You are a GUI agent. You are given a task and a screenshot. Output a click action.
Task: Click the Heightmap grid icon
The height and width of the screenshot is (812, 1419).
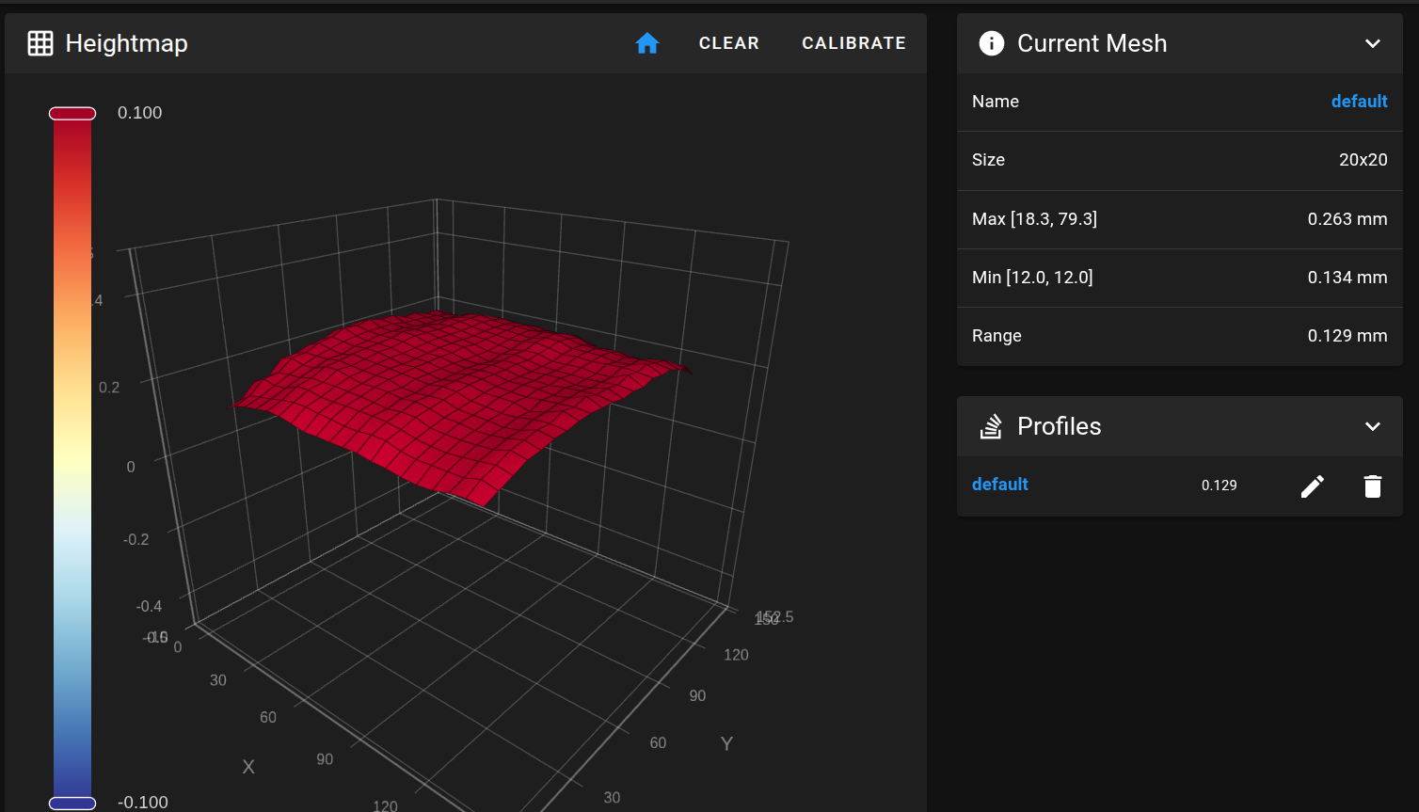(40, 43)
